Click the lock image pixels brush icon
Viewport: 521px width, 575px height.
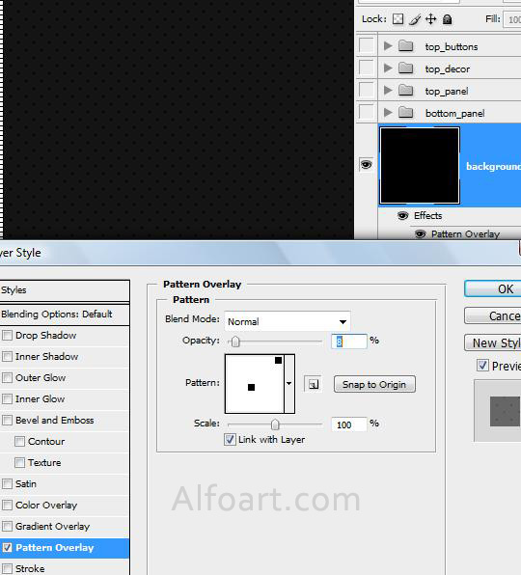(x=415, y=19)
